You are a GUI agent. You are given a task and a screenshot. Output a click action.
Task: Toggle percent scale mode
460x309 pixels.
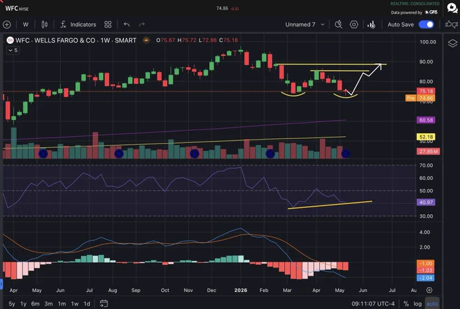(x=406, y=304)
